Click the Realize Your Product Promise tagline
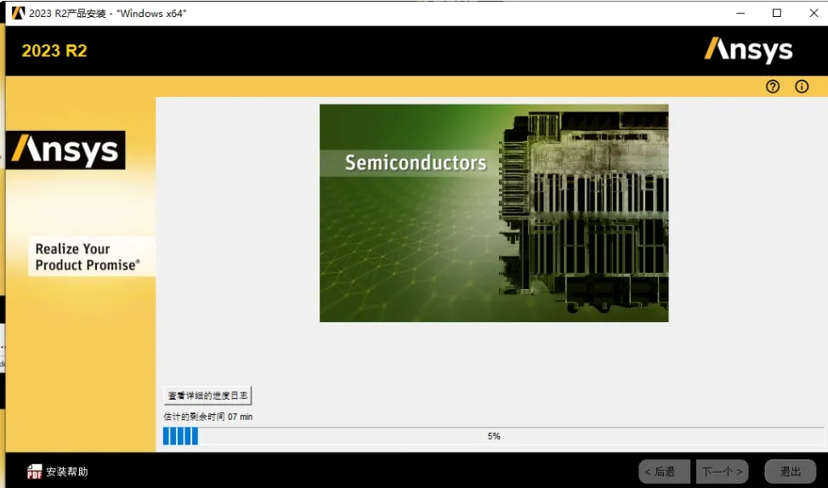 [88, 257]
